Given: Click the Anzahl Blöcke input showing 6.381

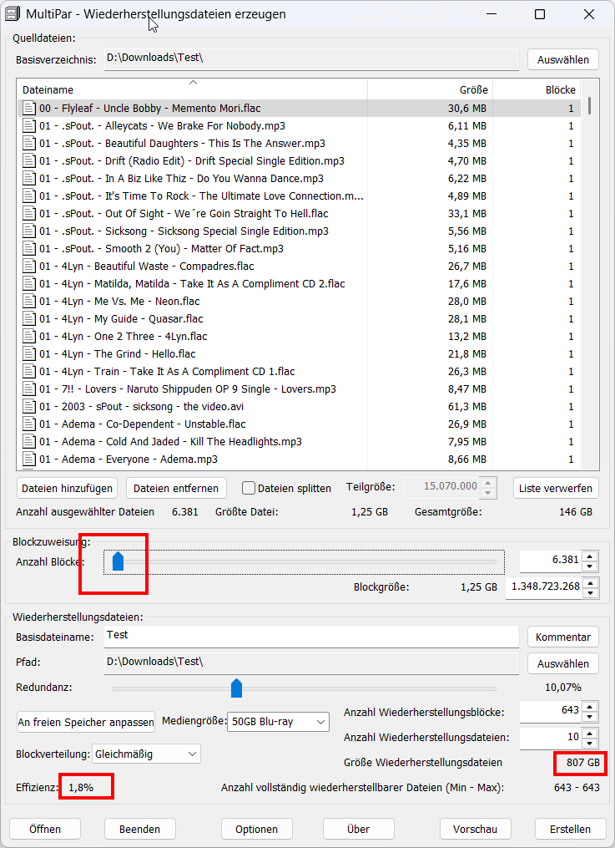Looking at the screenshot, I should [x=552, y=561].
